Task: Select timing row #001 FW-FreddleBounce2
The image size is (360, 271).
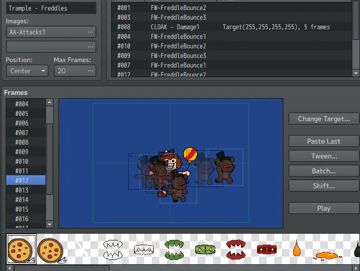Action: pos(231,8)
